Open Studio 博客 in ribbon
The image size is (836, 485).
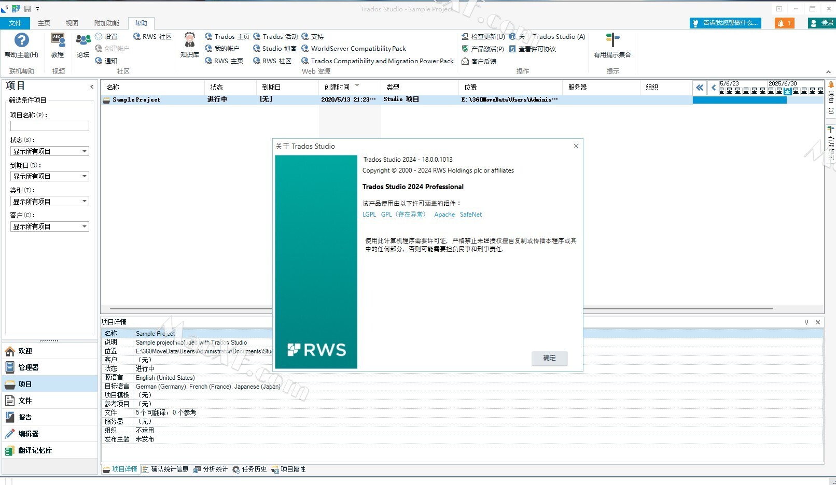tap(275, 48)
